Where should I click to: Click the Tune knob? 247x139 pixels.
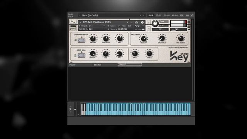click(x=155, y=24)
